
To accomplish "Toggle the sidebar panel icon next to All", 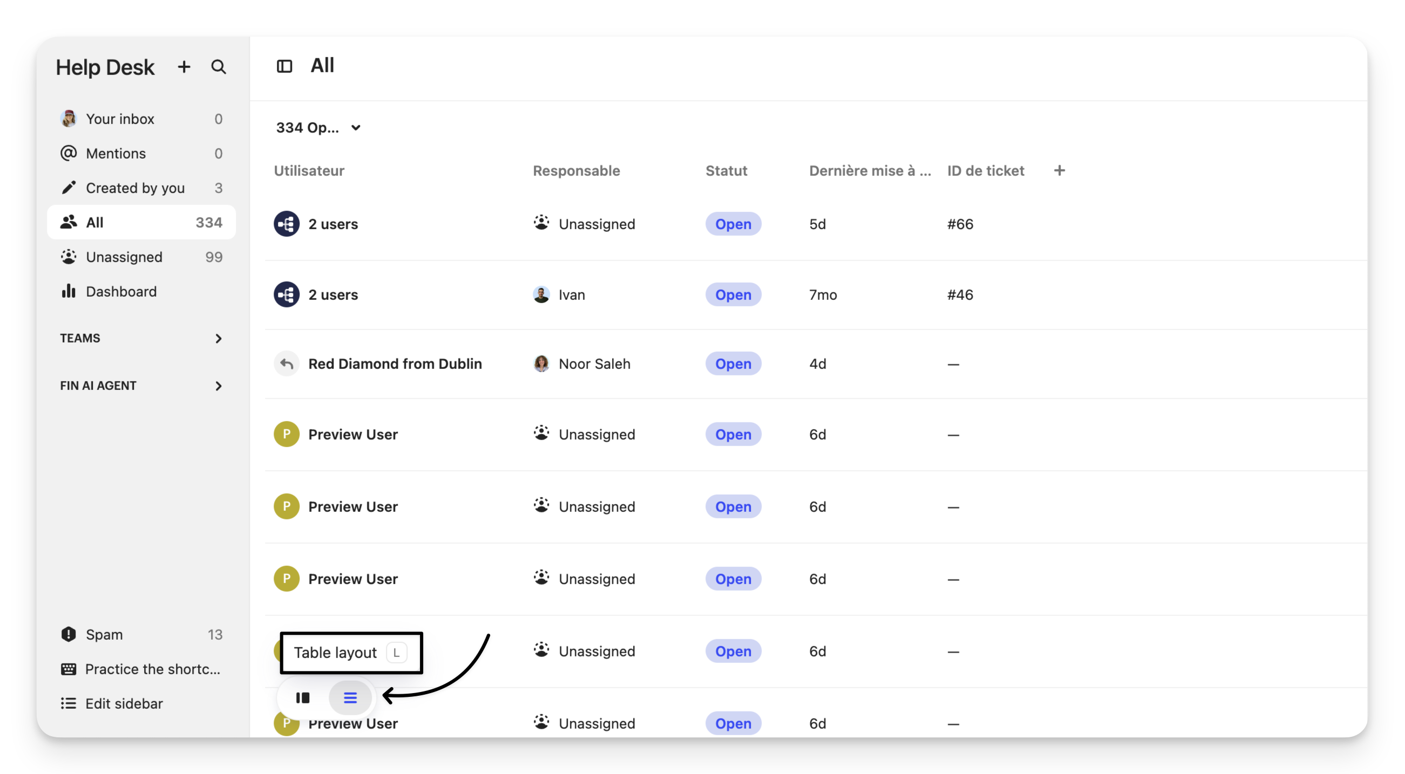I will (x=284, y=66).
